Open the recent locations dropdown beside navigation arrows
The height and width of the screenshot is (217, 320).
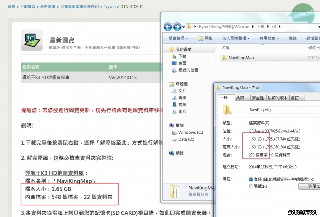coord(183,27)
